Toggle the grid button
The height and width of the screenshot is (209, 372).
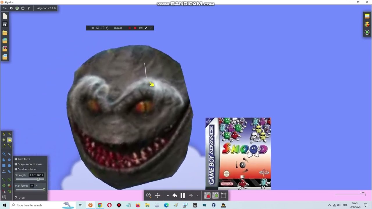[223, 196]
